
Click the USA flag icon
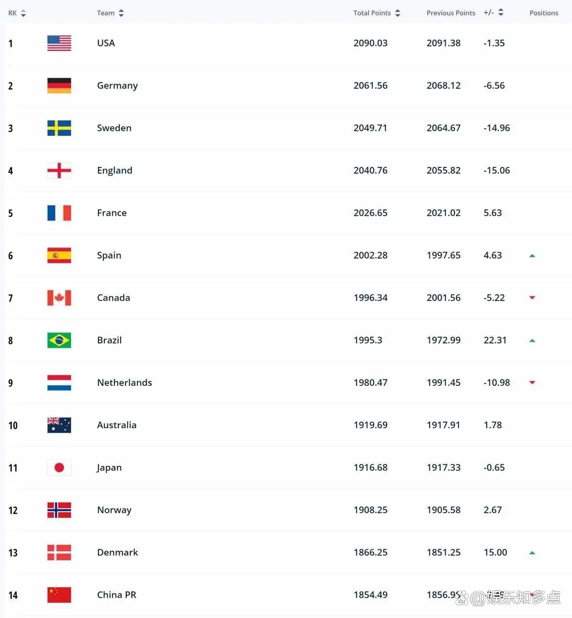click(59, 43)
